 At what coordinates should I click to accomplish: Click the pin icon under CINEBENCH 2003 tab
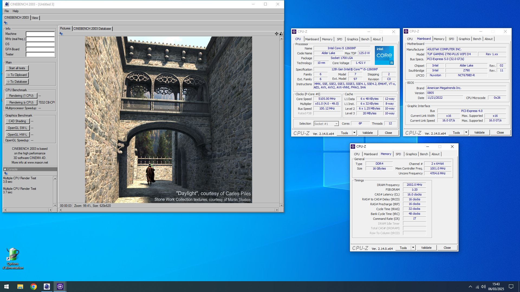[6, 23]
